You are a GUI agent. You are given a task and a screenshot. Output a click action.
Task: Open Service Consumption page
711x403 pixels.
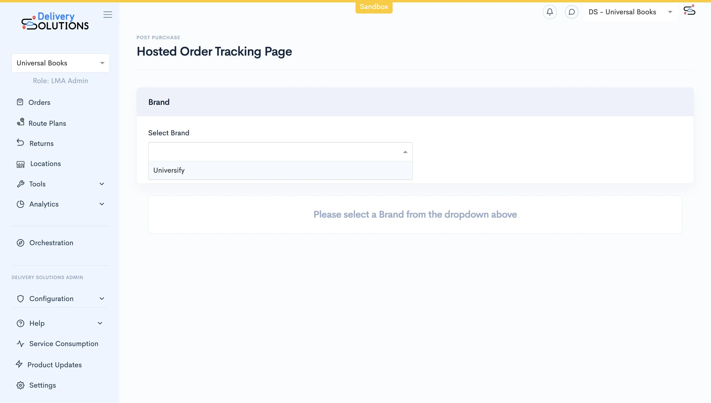(x=64, y=343)
